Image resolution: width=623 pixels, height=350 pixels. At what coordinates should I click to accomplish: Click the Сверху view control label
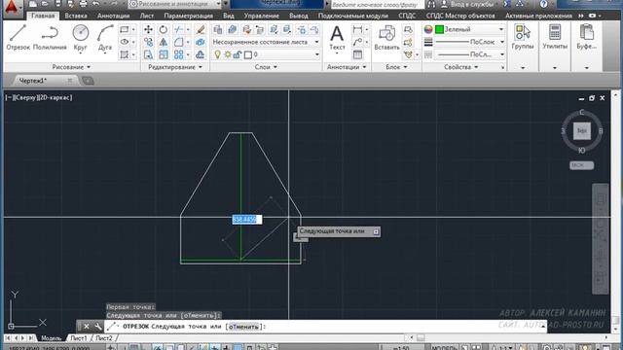pyautogui.click(x=26, y=97)
